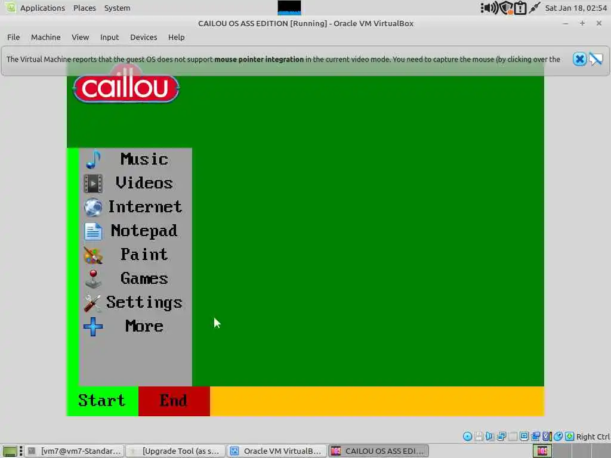Select the More label in start menu

point(144,327)
